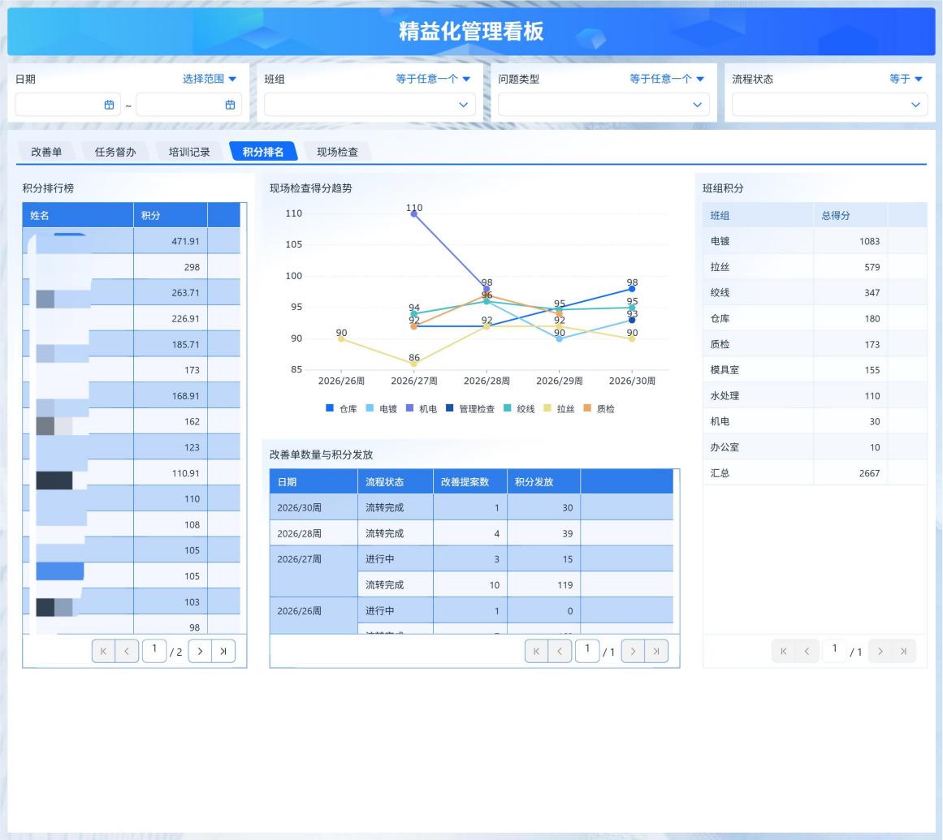This screenshot has height=840, width=943.
Task: Jump to last page in 积分排行榜 pager
Action: point(223,651)
